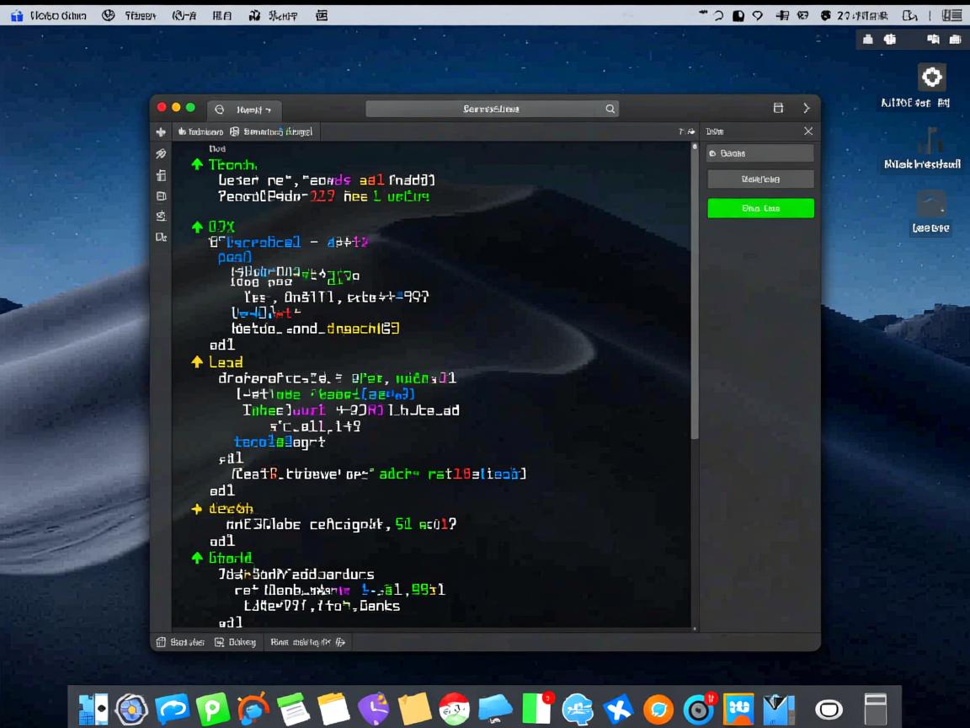Open Finder from the dock
The width and height of the screenshot is (970, 728).
point(93,709)
